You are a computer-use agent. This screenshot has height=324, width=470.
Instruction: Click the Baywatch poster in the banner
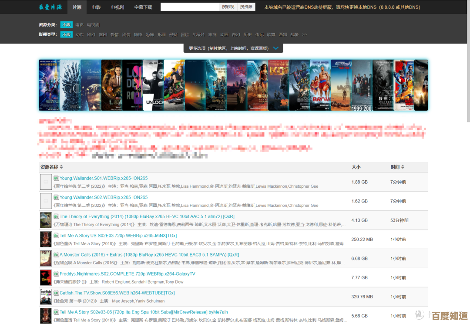pyautogui.click(x=320, y=85)
